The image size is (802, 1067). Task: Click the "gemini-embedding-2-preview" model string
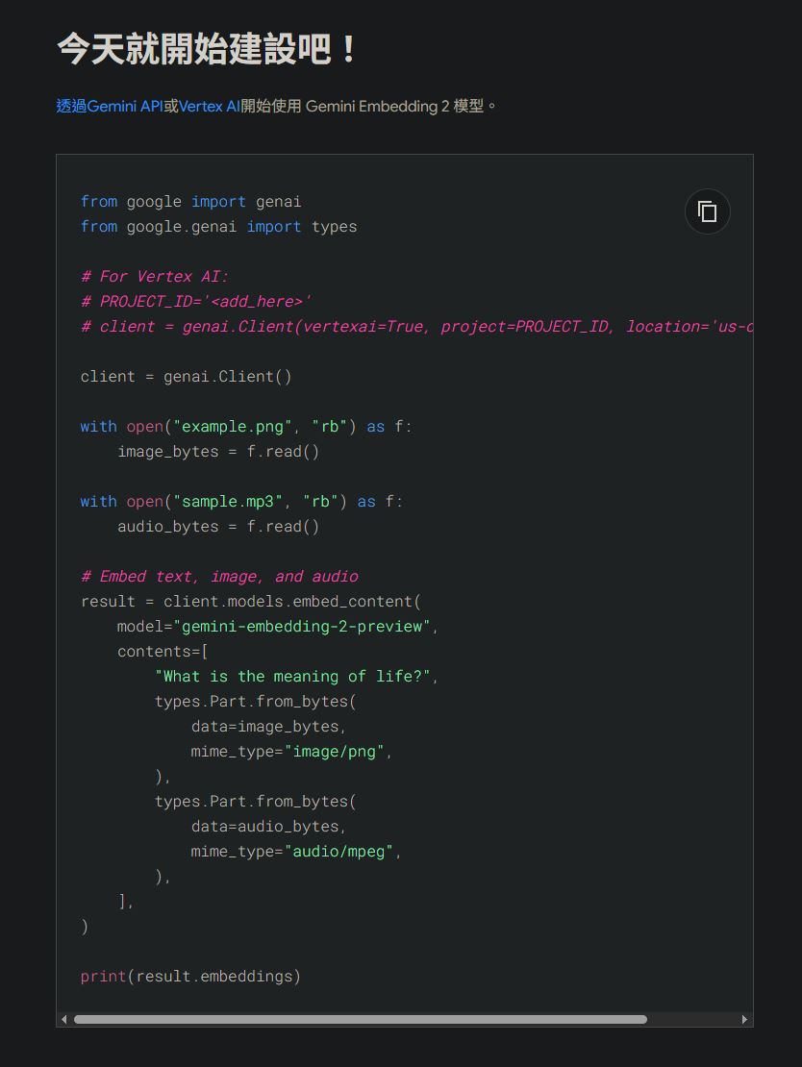point(302,627)
